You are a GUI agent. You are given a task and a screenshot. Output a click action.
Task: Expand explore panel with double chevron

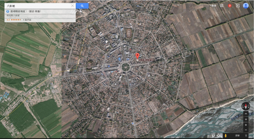click(x=246, y=136)
